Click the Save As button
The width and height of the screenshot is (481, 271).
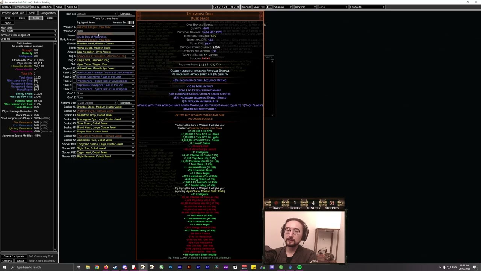(x=72, y=7)
